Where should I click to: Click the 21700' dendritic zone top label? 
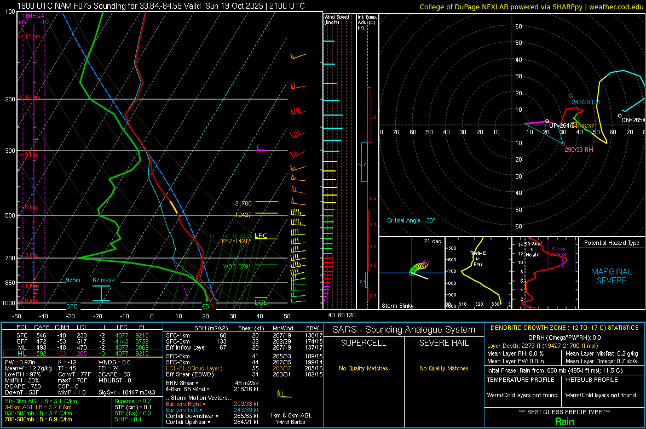coord(244,203)
